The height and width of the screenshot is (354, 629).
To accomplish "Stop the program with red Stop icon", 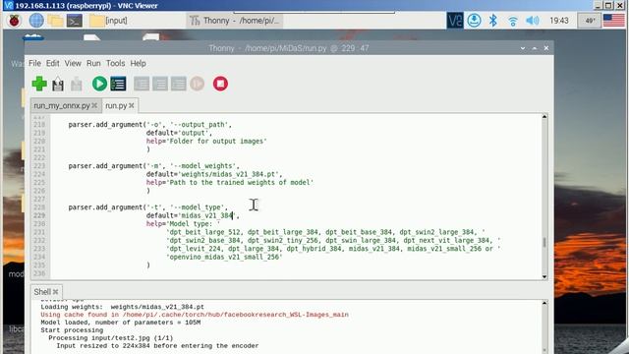I will [x=220, y=84].
